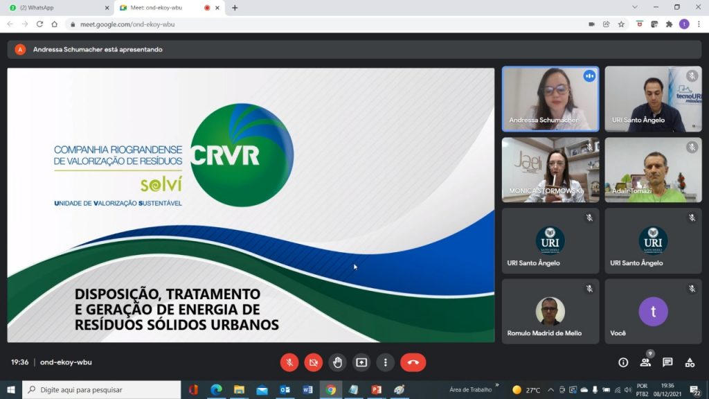The width and height of the screenshot is (709, 399).
Task: Open Word from the taskbar
Action: coord(308,389)
